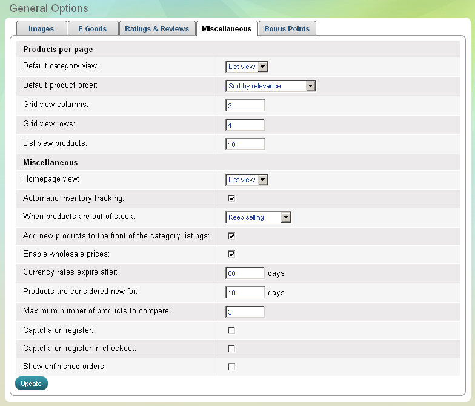Screen dimensions: 475x406
Task: Click the Maximum products to compare field
Action: (x=245, y=312)
